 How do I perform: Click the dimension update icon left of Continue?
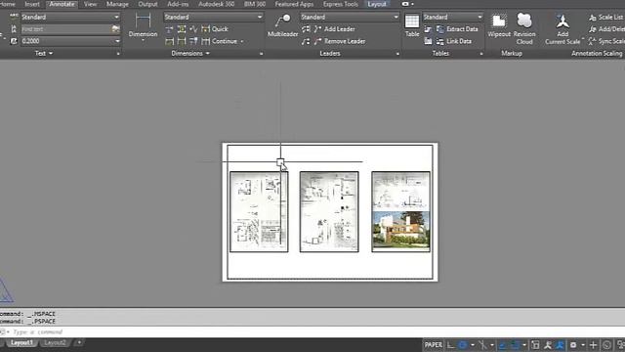click(193, 41)
